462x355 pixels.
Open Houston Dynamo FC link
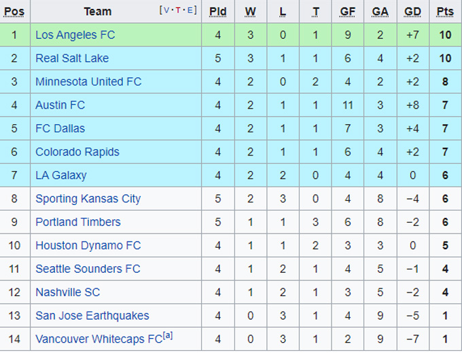pyautogui.click(x=88, y=246)
